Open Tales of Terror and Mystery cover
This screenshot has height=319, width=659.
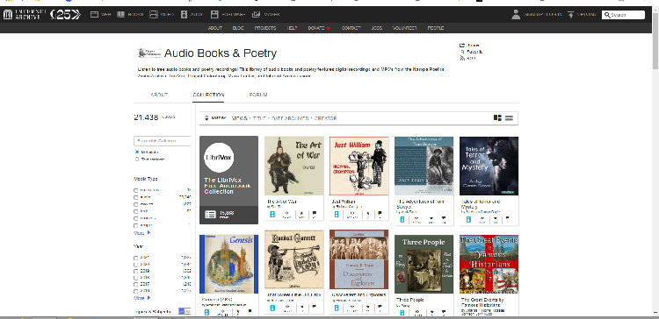coord(489,166)
